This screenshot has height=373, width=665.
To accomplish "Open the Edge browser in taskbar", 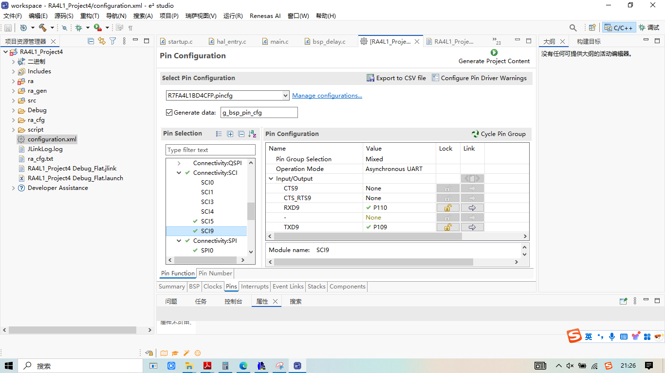I will [x=243, y=366].
